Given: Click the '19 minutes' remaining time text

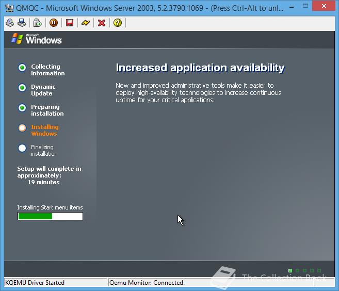Looking at the screenshot, I should 43,182.
